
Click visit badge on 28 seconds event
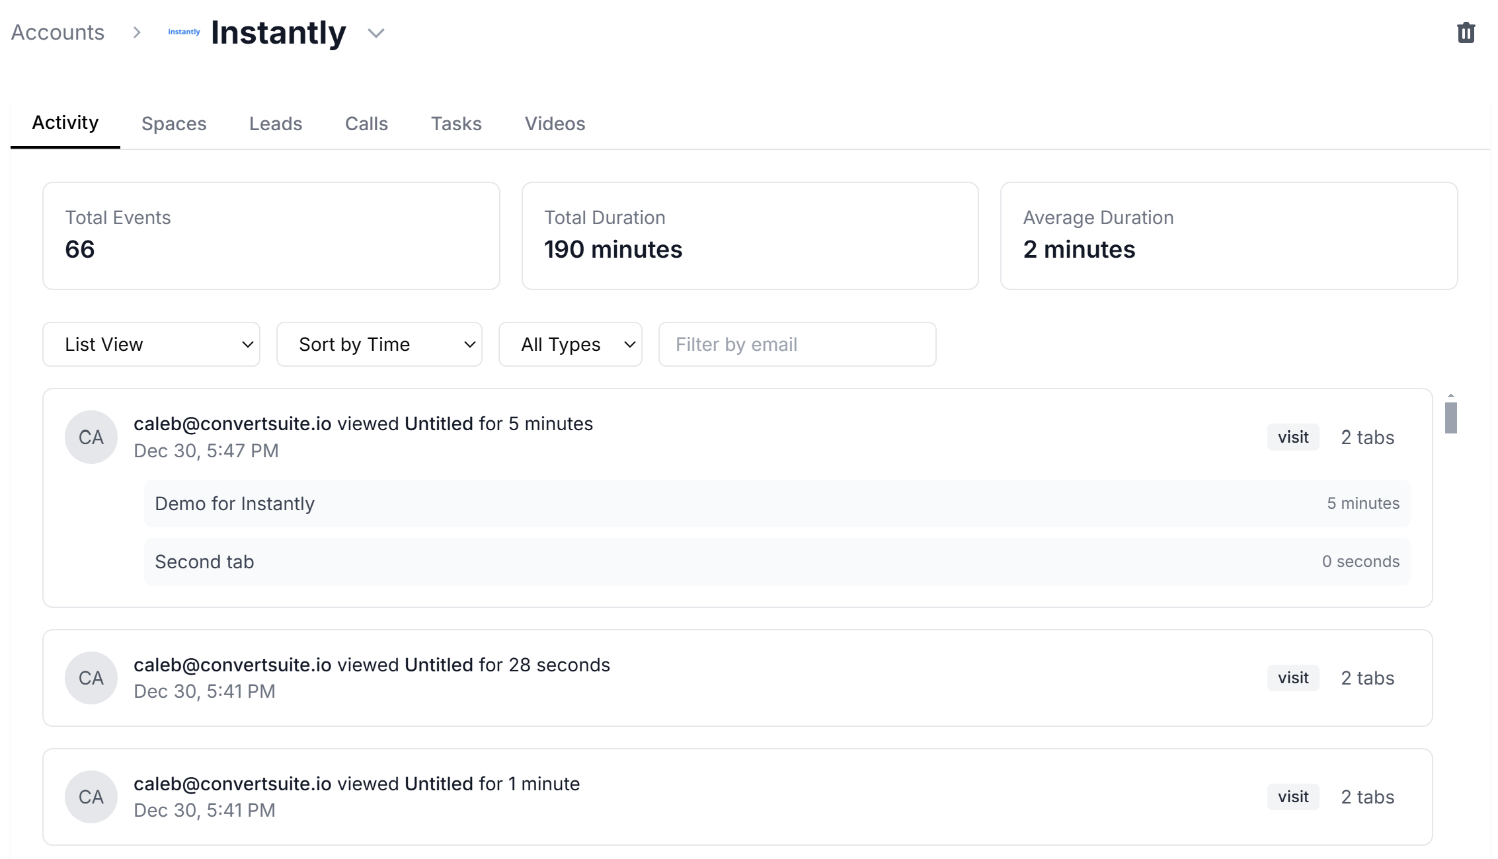1292,678
